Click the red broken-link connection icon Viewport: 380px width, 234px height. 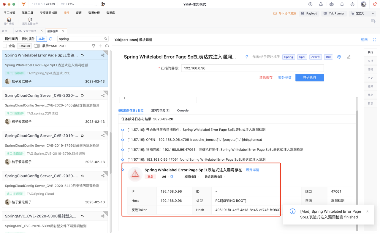375,4
